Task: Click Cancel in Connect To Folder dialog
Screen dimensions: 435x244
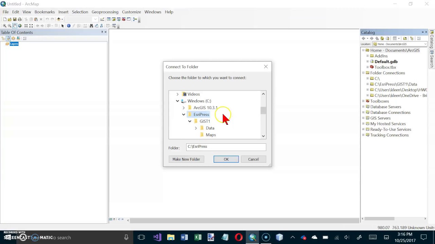Action: click(253, 159)
